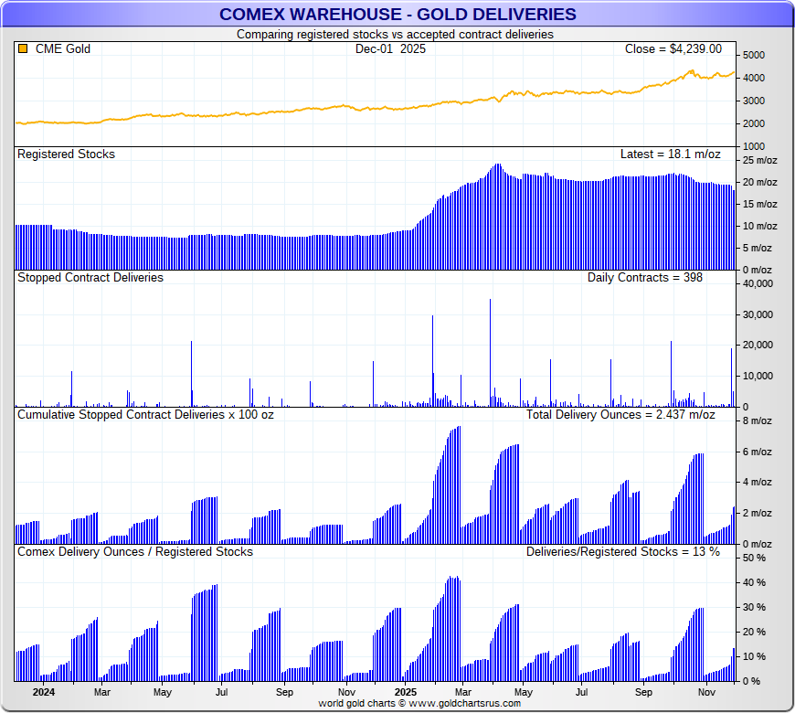Select Comex Delivery Ounces / Registered Stocks label
Image resolution: width=795 pixels, height=713 pixels.
[x=135, y=551]
